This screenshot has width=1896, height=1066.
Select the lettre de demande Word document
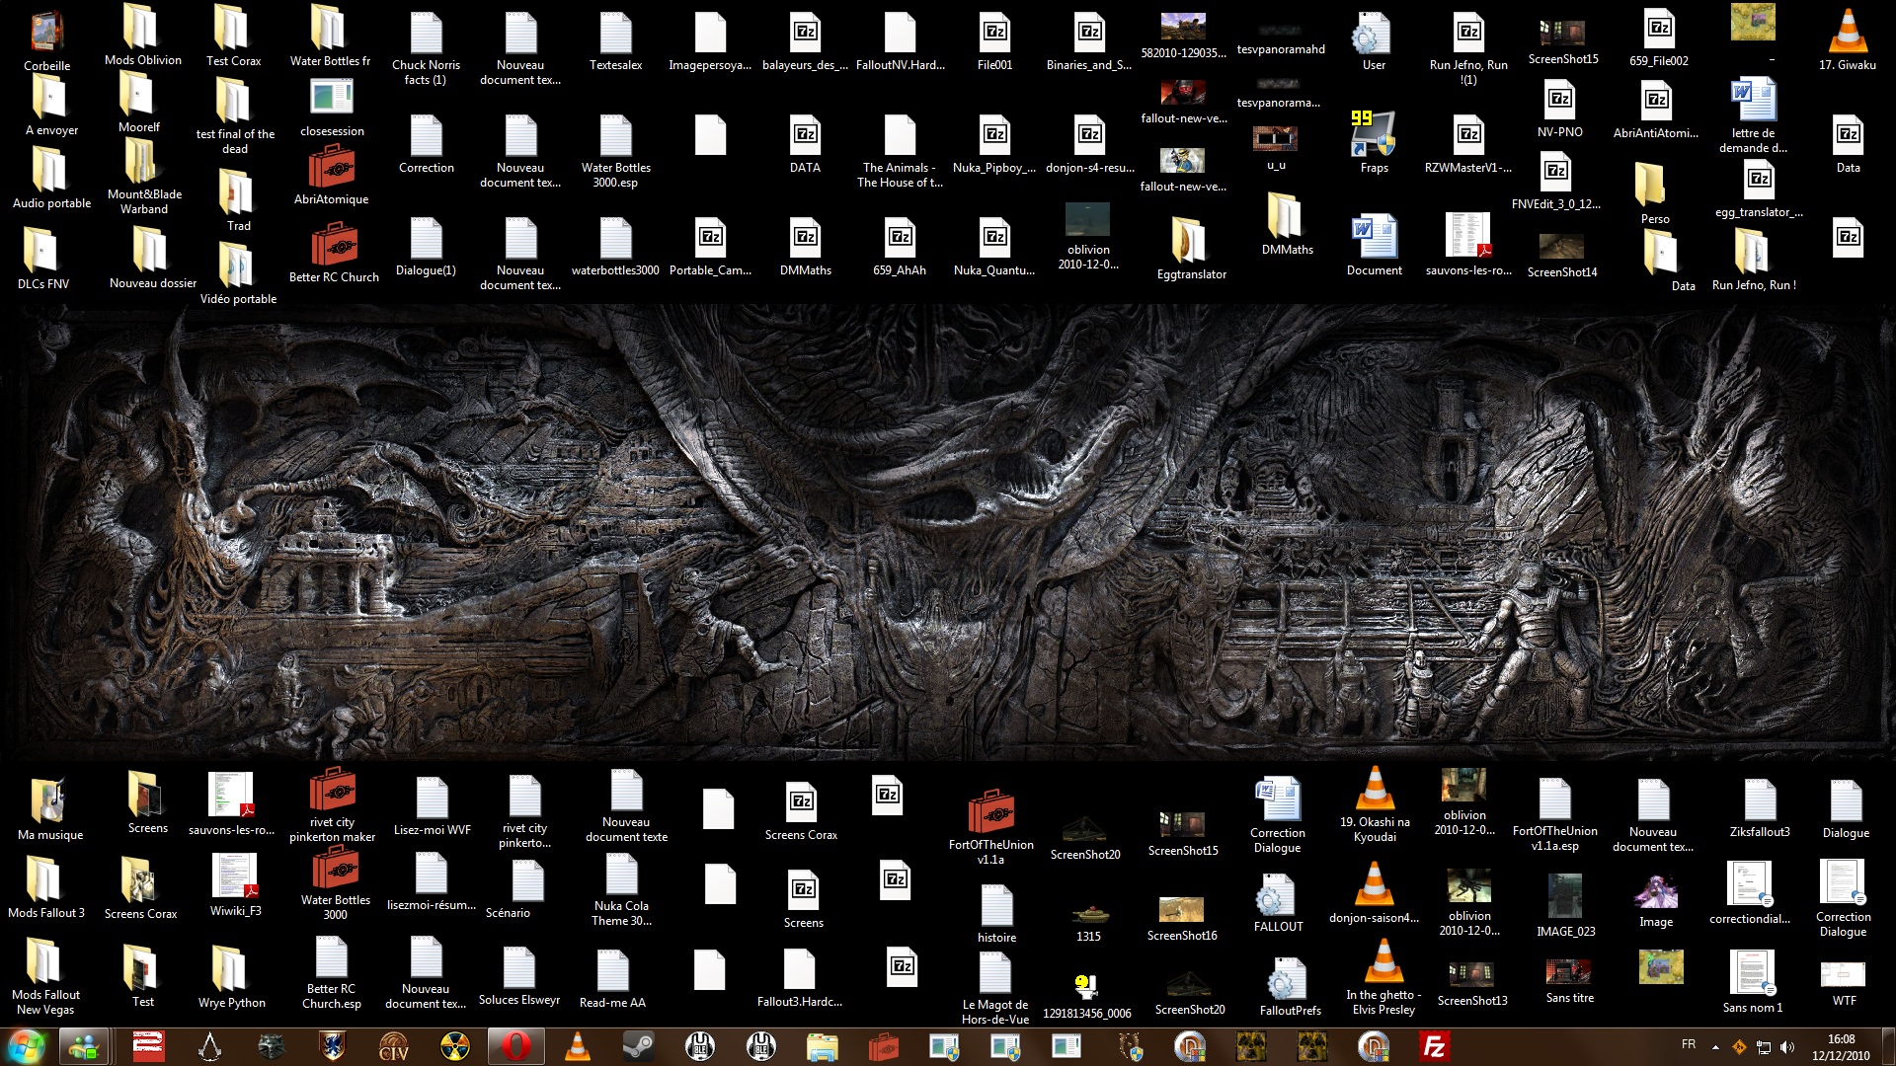1753,115
